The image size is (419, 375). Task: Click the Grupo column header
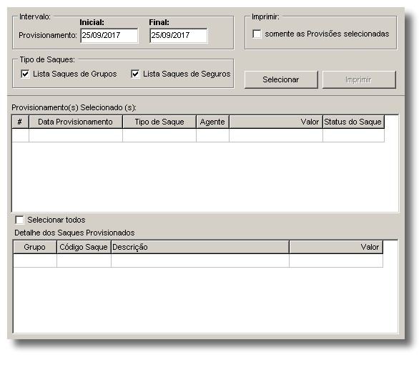click(x=35, y=247)
